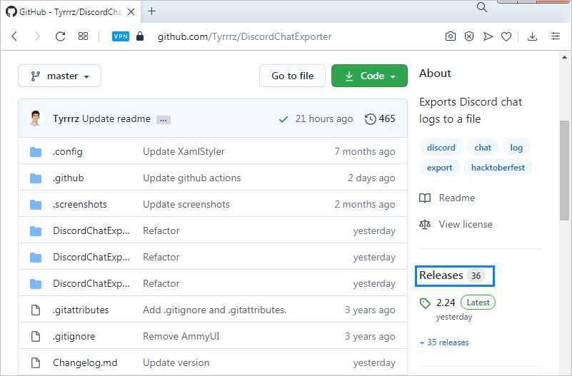This screenshot has height=376, width=572.
Task: Click the commit history clock icon
Action: pos(370,118)
